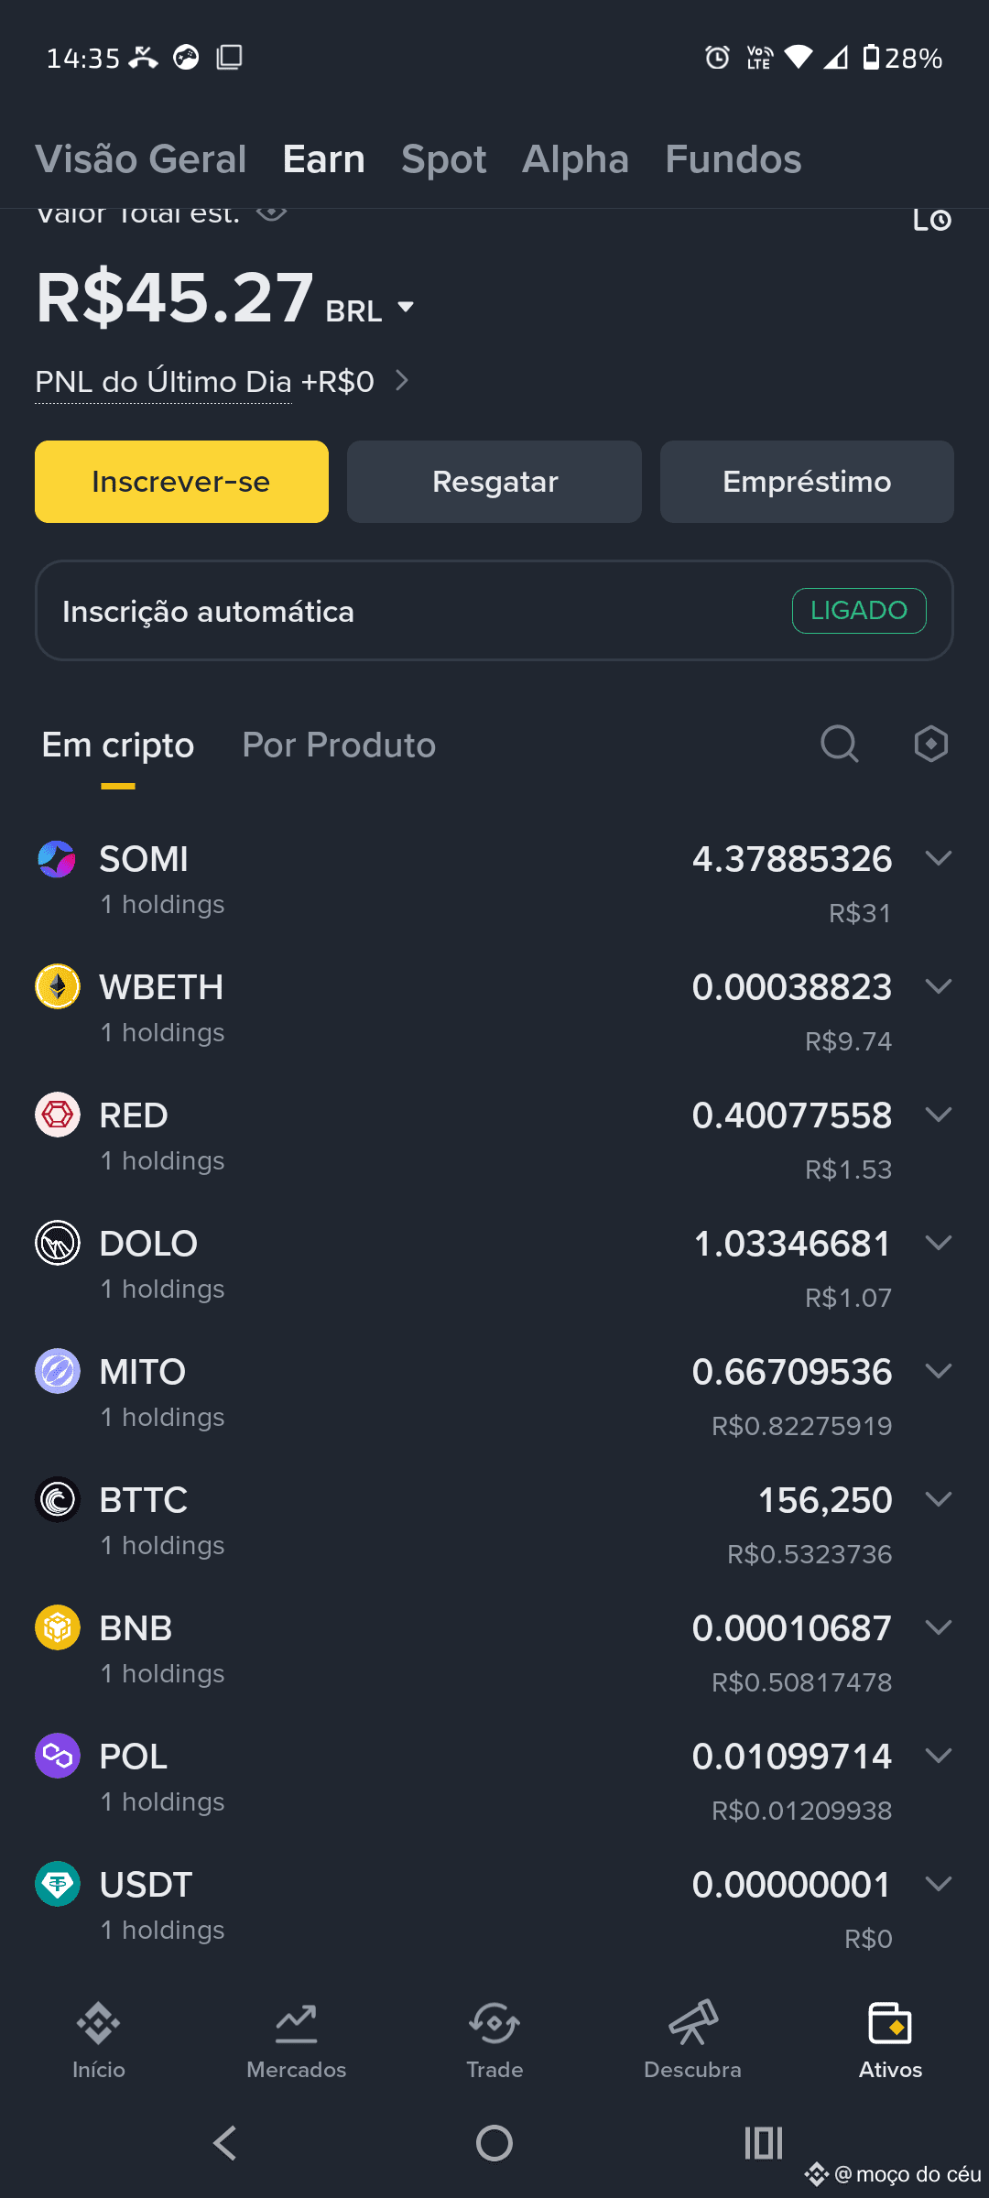Go to Início in bottom navigation
This screenshot has width=989, height=2198.
click(x=99, y=2040)
